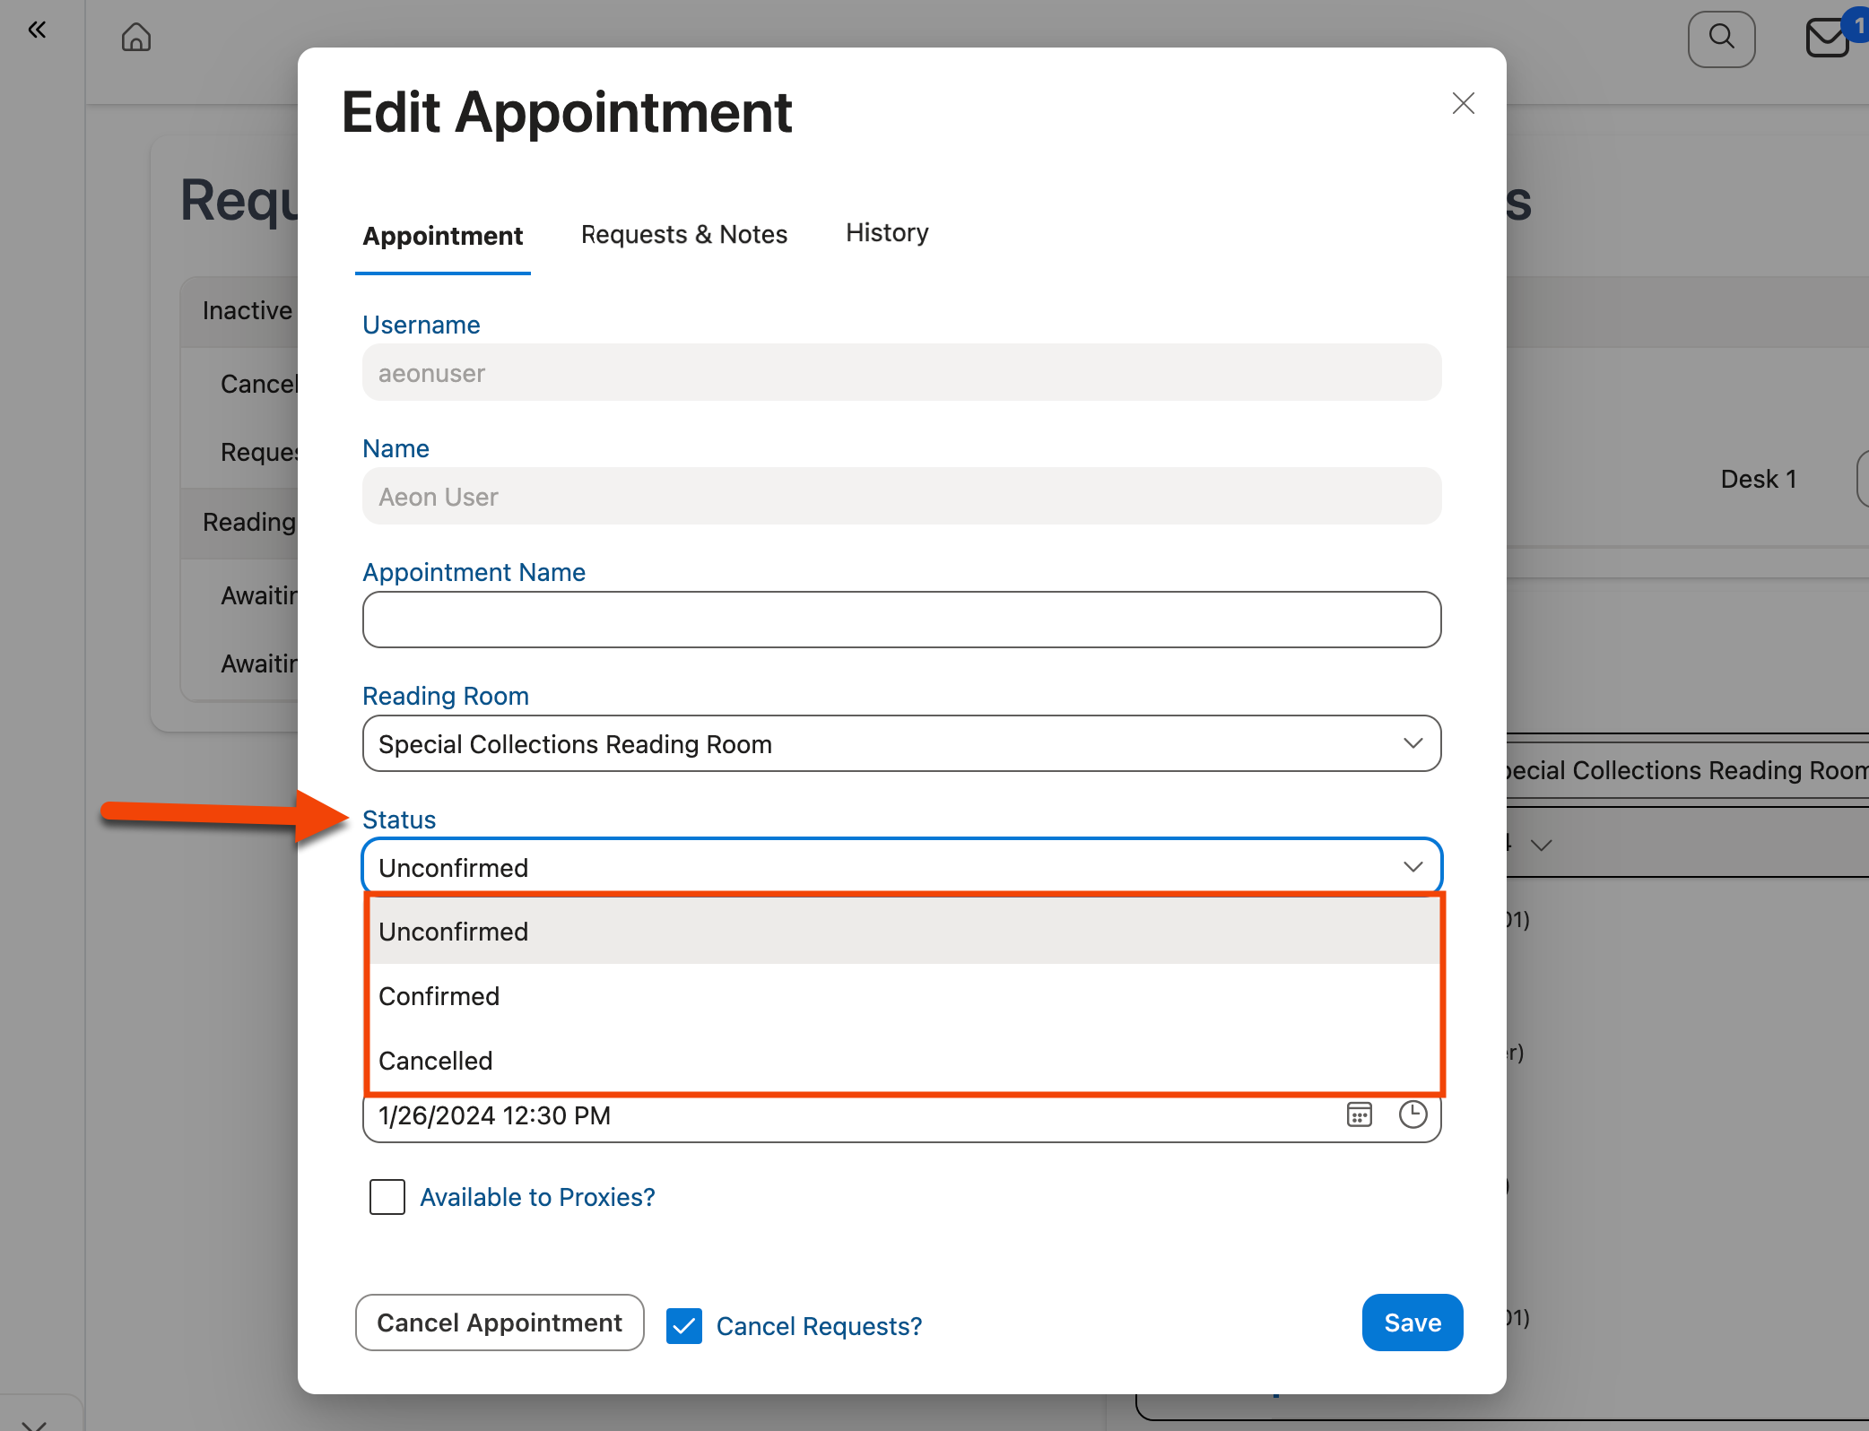Select Confirmed from the Status dropdown
Image resolution: width=1869 pixels, height=1431 pixels.
pos(439,995)
